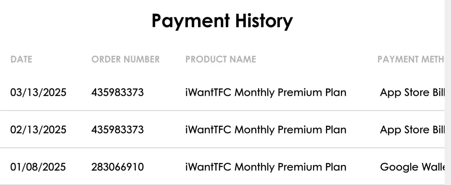Select the 01/08/2025 date cell
Screen dimensions: 451x185
38,167
